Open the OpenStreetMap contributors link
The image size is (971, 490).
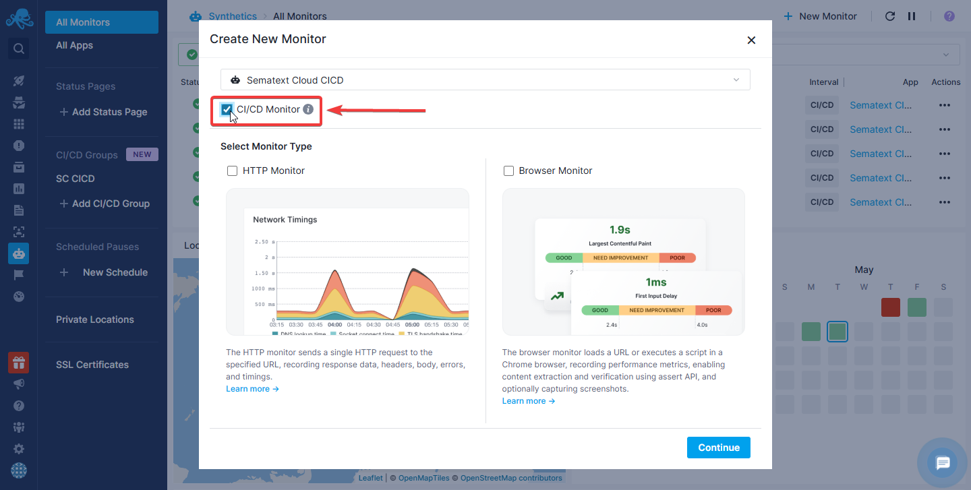click(511, 478)
